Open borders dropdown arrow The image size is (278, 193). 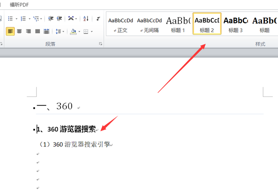[91, 31]
